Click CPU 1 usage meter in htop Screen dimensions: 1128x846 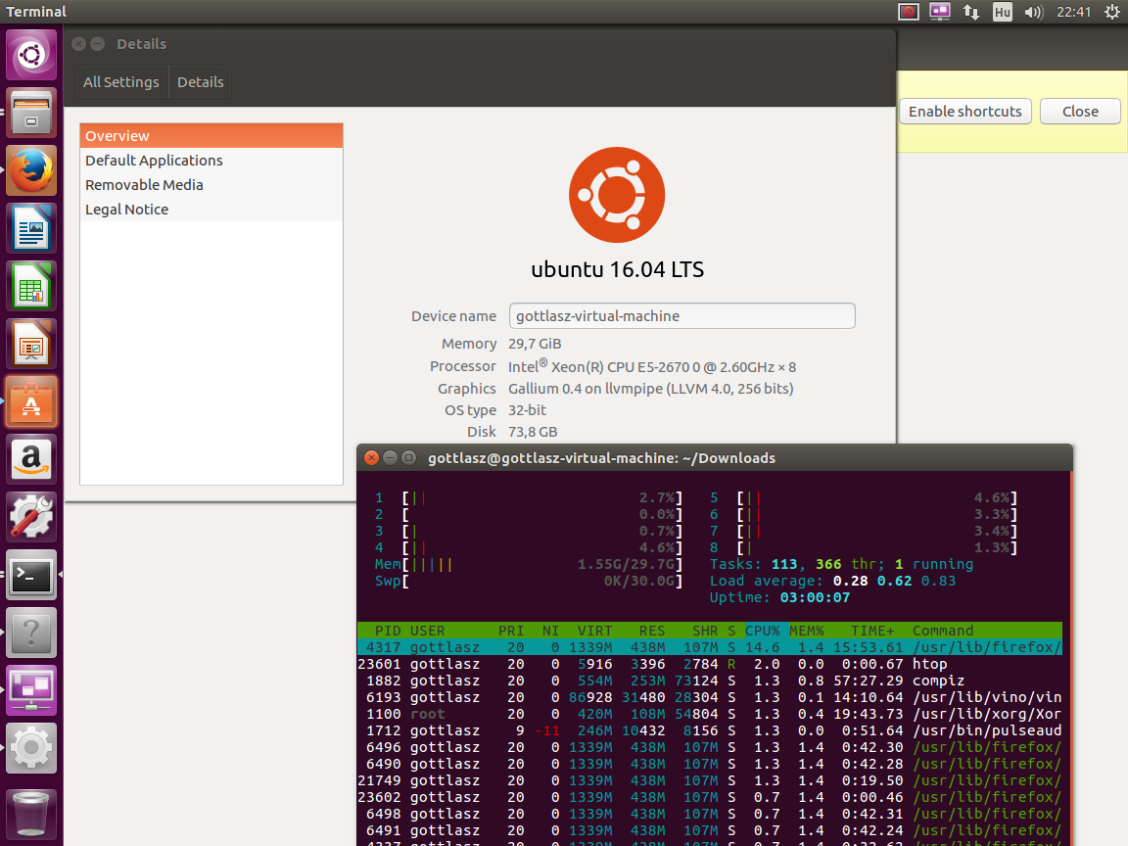529,497
